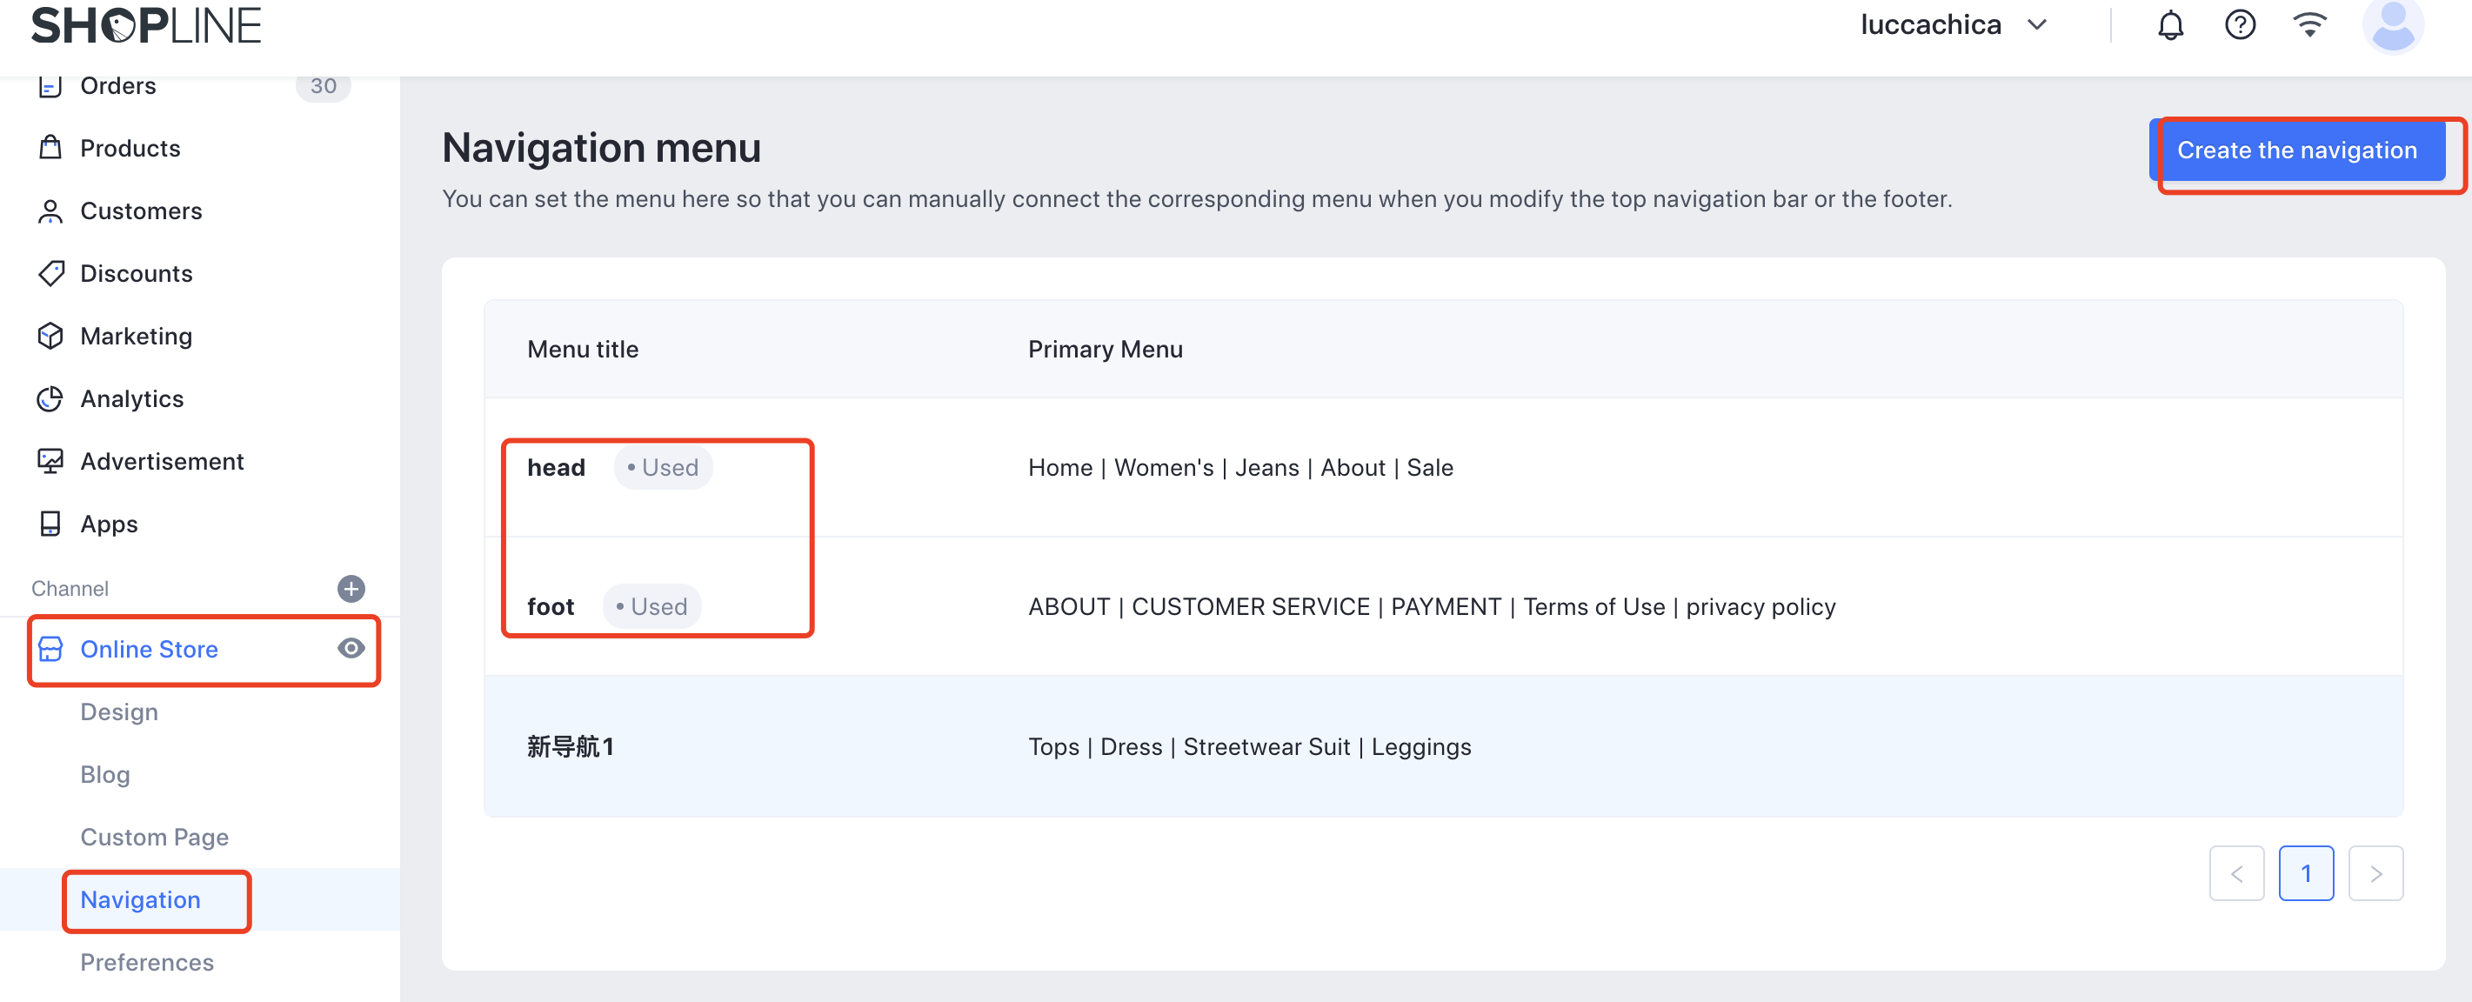This screenshot has height=1002, width=2472.
Task: Open the help question mark icon
Action: click(2240, 25)
